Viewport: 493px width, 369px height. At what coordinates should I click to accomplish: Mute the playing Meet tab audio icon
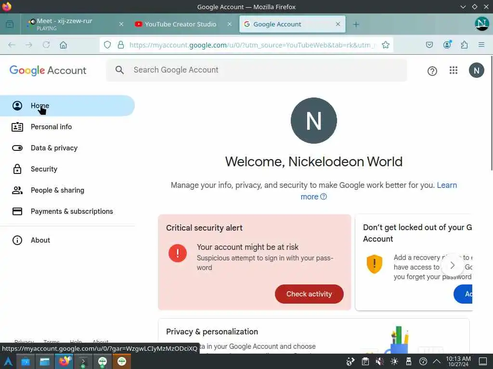[32, 22]
